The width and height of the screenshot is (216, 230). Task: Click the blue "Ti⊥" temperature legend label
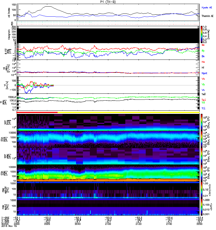tap(203, 108)
